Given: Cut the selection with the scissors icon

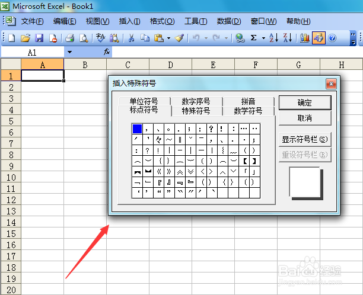Looking at the screenshot, I should 131,38.
